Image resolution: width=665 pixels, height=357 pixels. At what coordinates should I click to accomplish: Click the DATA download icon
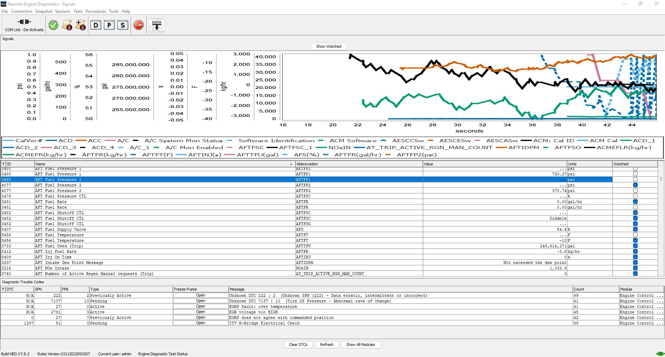pos(157,25)
